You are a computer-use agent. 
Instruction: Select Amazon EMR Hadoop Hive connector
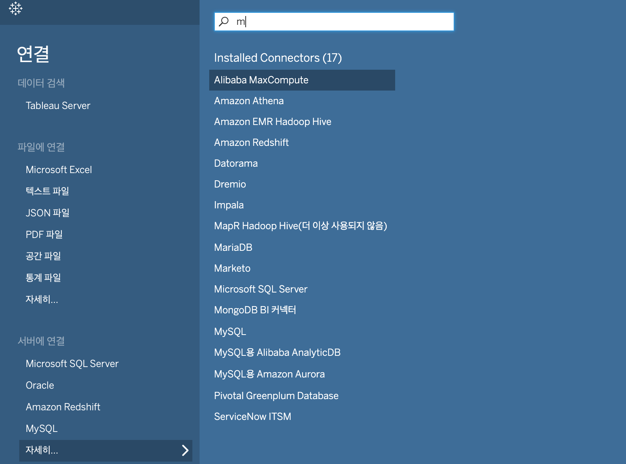tap(273, 122)
